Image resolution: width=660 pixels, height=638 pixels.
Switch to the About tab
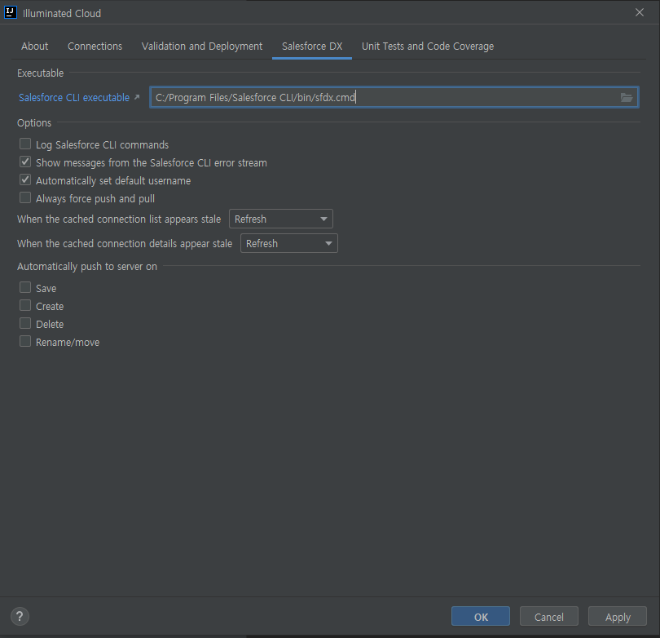point(34,46)
